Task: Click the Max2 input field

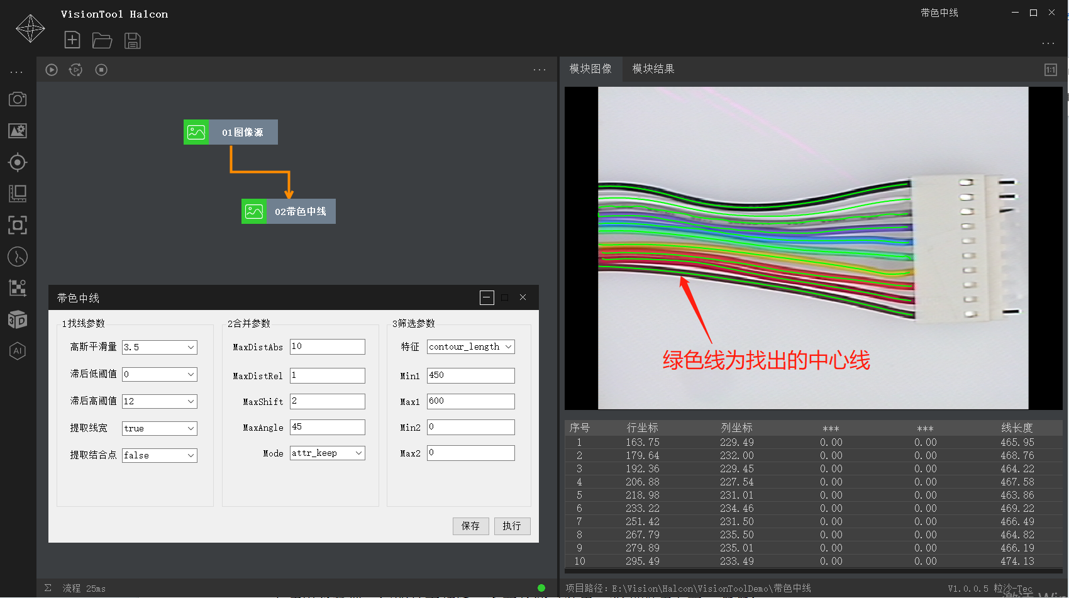Action: (471, 453)
